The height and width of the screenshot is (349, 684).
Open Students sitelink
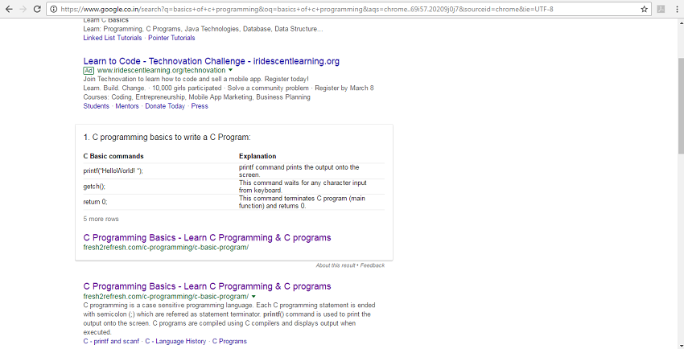point(96,106)
